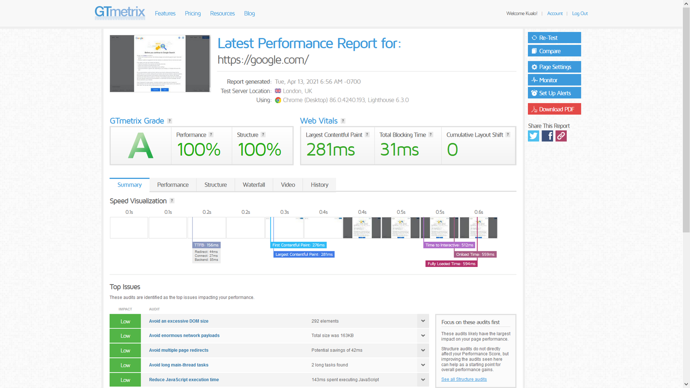
Task: Click the TTFB: 156ms marker
Action: [x=206, y=245]
